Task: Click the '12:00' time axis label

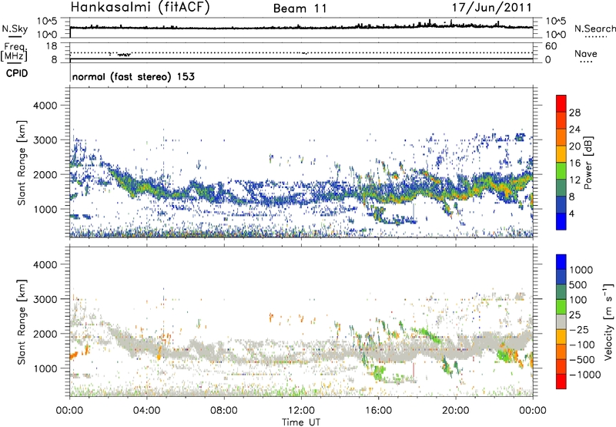Action: 301,411
